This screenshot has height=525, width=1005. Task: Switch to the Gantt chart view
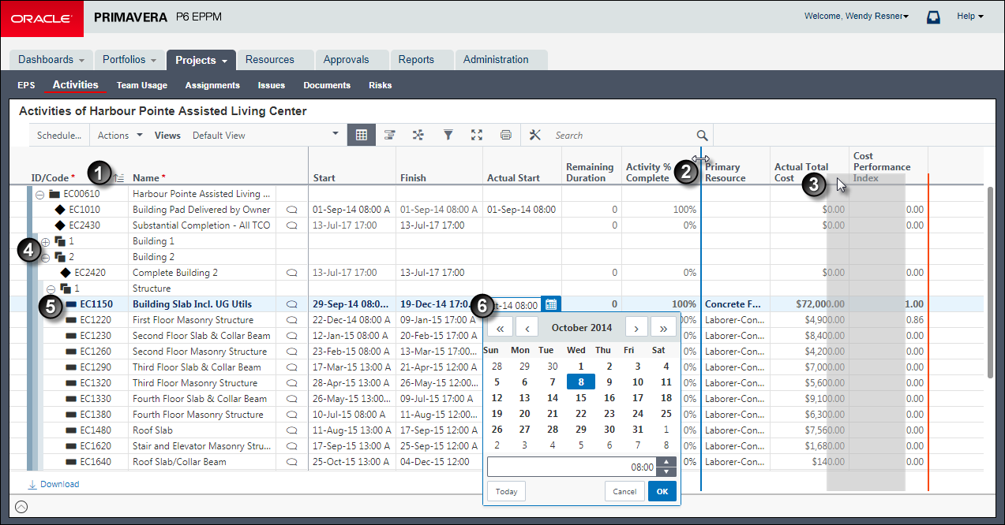tap(389, 135)
